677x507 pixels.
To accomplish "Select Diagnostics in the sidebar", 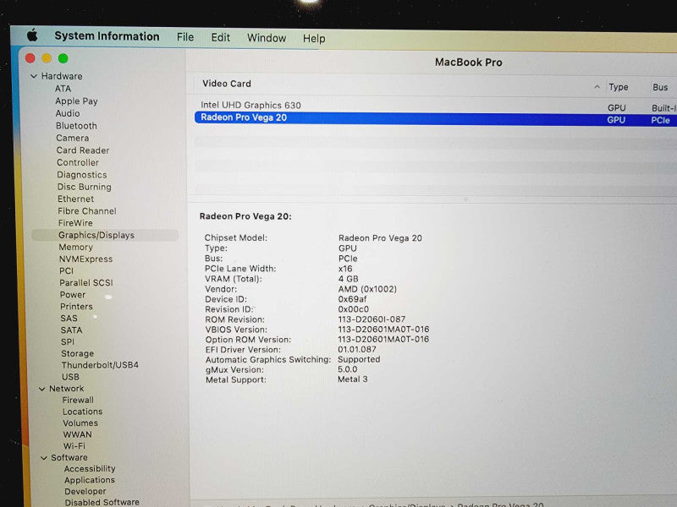I will [82, 175].
